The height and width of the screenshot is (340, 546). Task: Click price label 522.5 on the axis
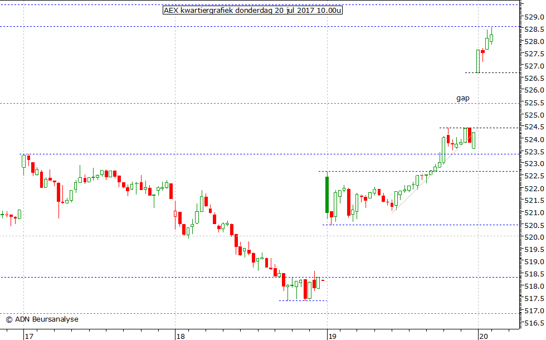[534, 176]
